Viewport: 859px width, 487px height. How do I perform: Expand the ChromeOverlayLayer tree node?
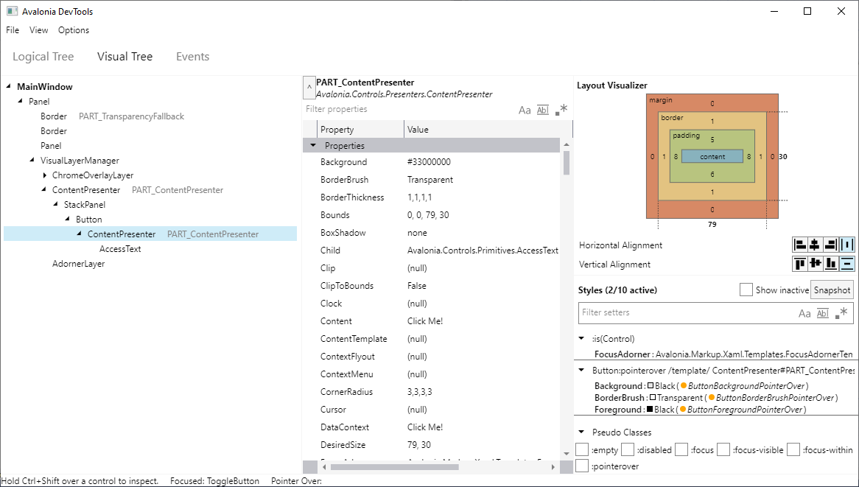pos(45,175)
